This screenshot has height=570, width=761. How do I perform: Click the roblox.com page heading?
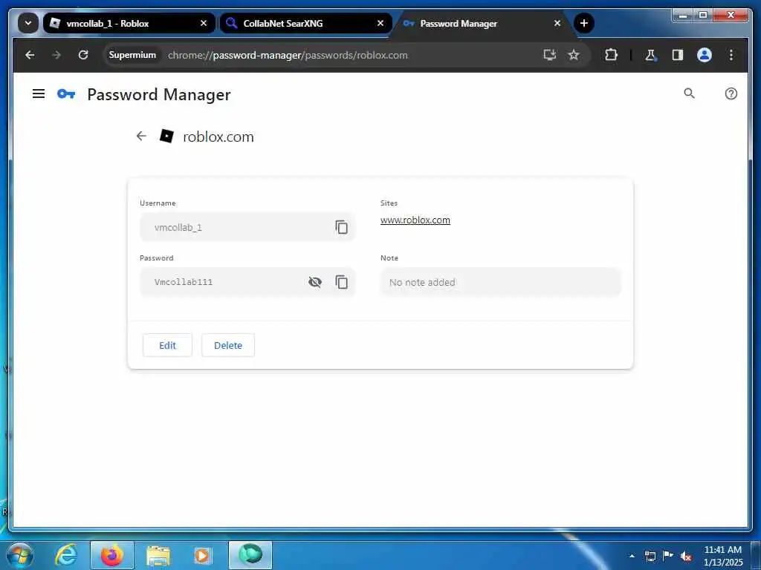218,137
